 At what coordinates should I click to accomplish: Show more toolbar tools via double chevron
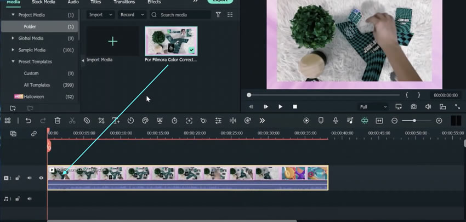262,121
